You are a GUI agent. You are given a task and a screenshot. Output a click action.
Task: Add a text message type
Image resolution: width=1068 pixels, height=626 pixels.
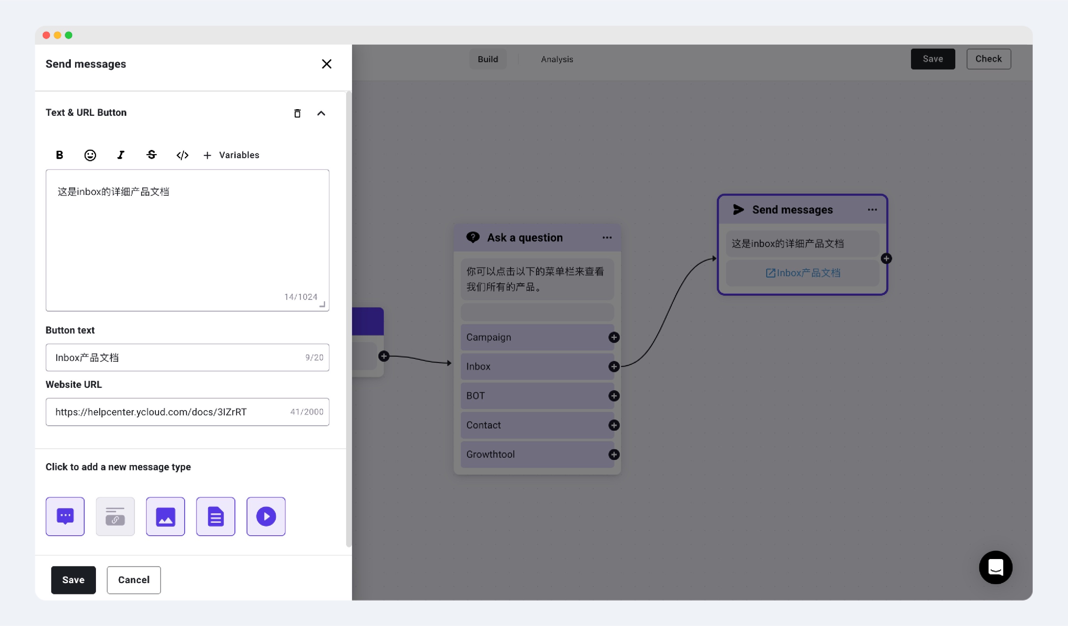point(65,516)
